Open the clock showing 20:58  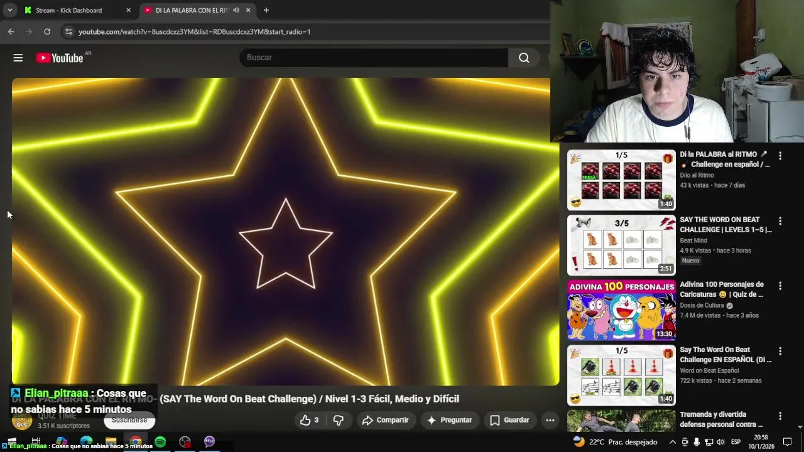point(761,442)
